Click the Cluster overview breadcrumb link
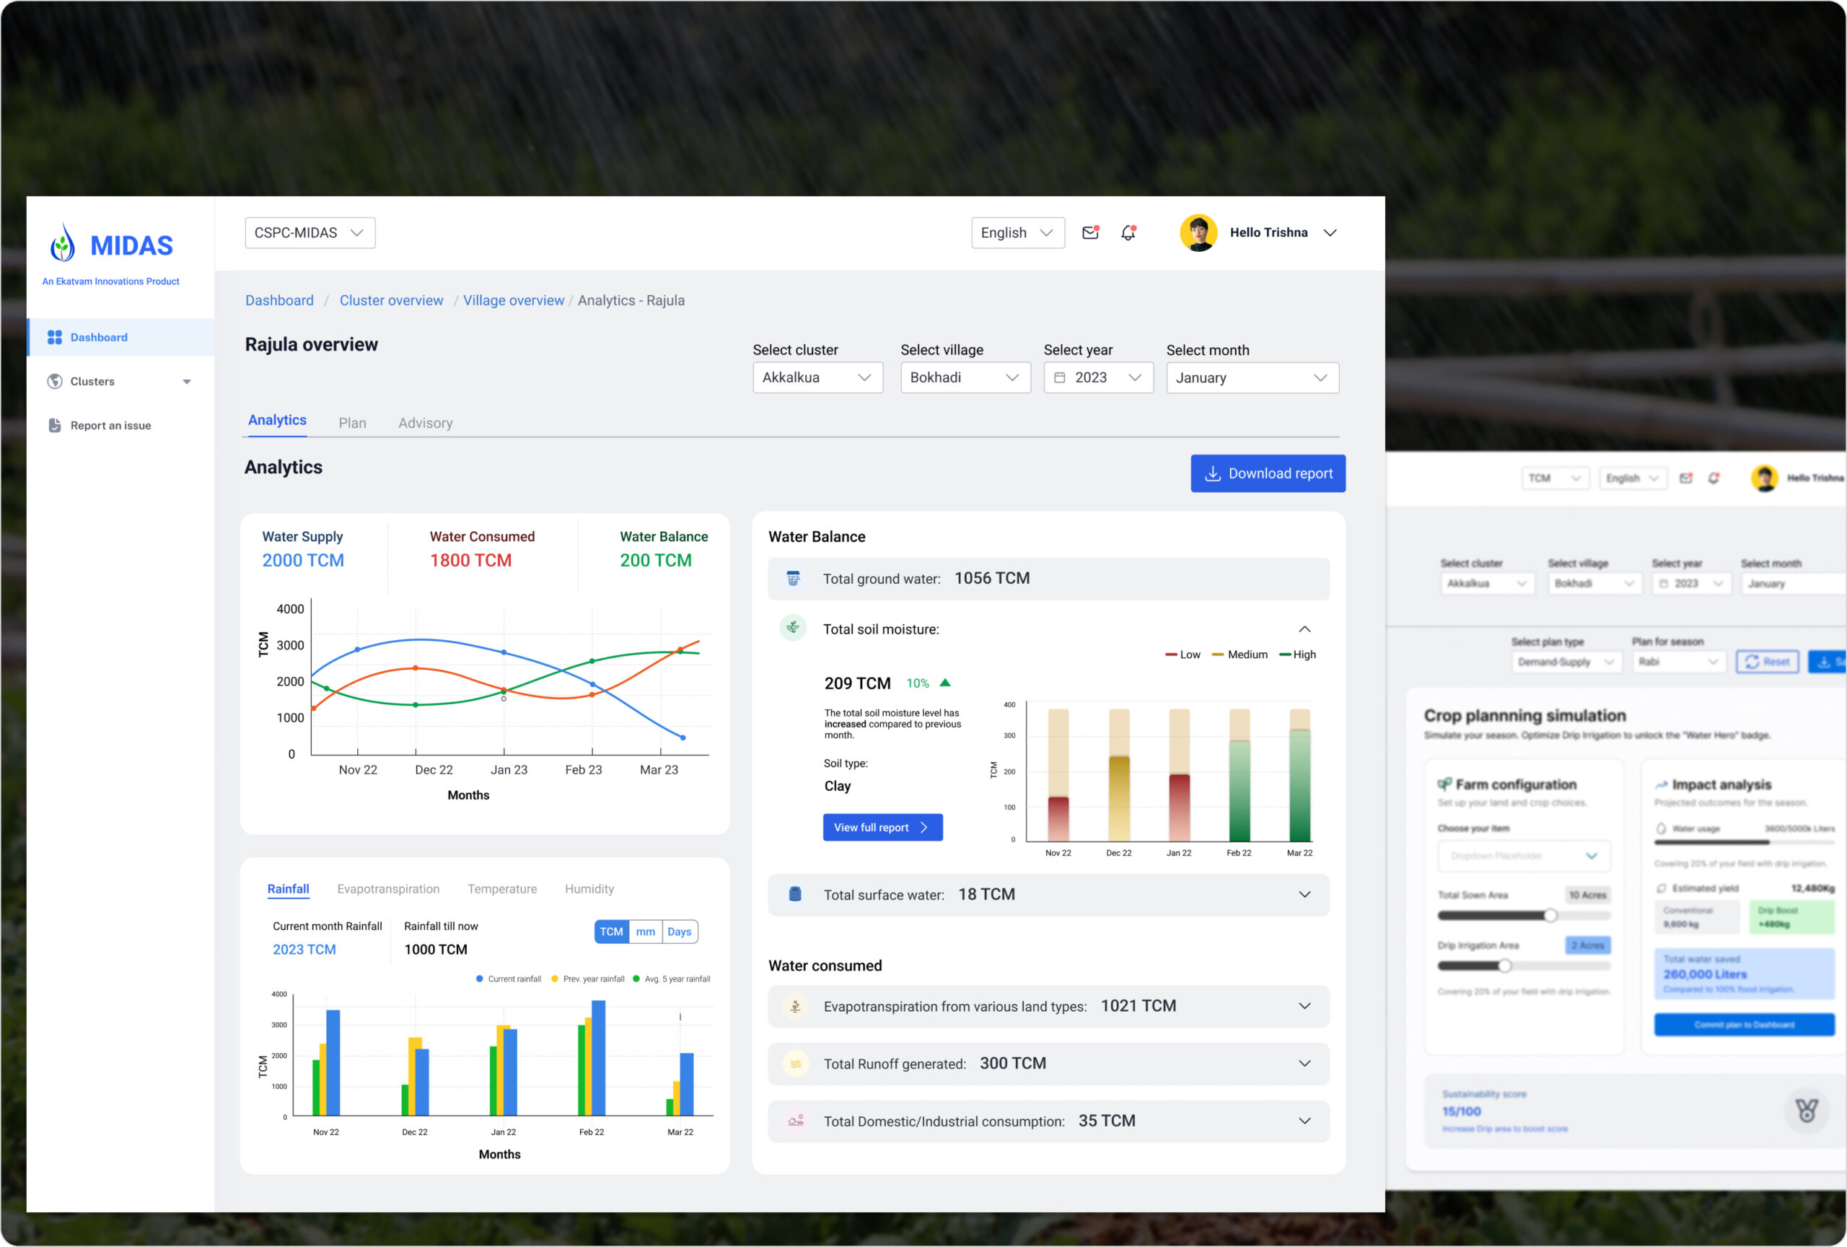This screenshot has height=1247, width=1847. 391,300
